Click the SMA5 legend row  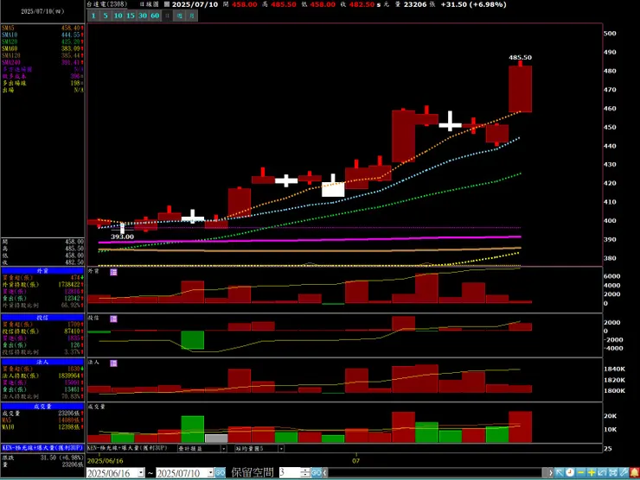pyautogui.click(x=42, y=28)
